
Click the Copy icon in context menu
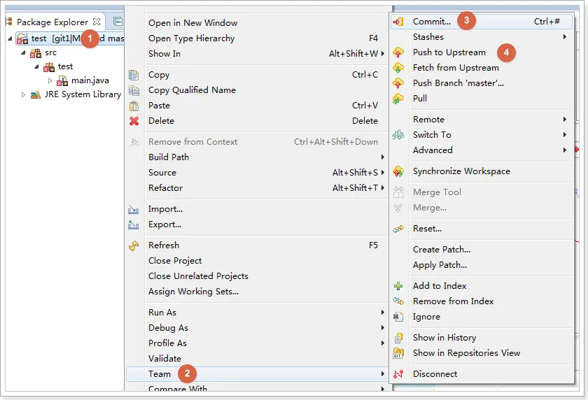(x=134, y=75)
